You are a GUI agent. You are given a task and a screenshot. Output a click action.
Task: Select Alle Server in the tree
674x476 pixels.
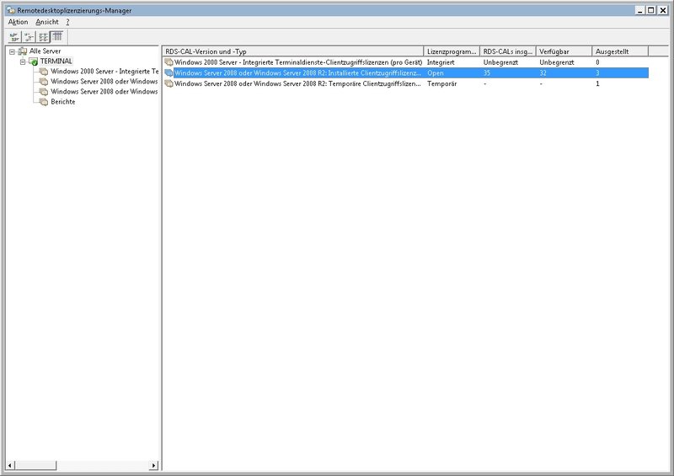(x=45, y=51)
